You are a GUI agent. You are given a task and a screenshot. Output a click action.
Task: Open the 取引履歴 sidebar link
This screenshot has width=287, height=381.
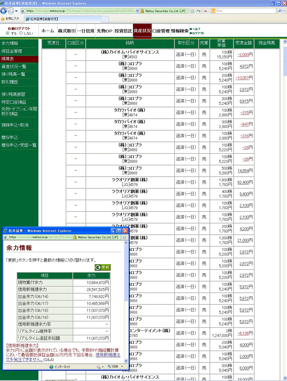pos(10,82)
